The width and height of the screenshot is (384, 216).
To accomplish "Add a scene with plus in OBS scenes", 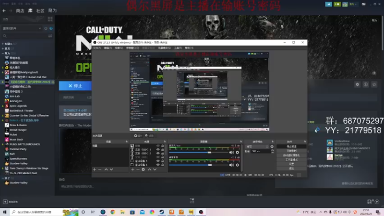I will tap(95, 169).
